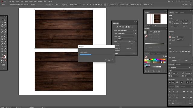Click vertical distribute top in Align panel
The image size is (193, 108).
(x=169, y=97)
